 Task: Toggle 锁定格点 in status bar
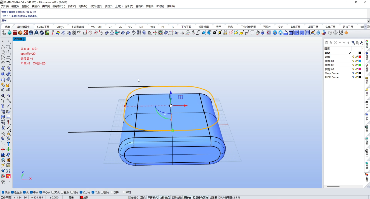coord(133,197)
